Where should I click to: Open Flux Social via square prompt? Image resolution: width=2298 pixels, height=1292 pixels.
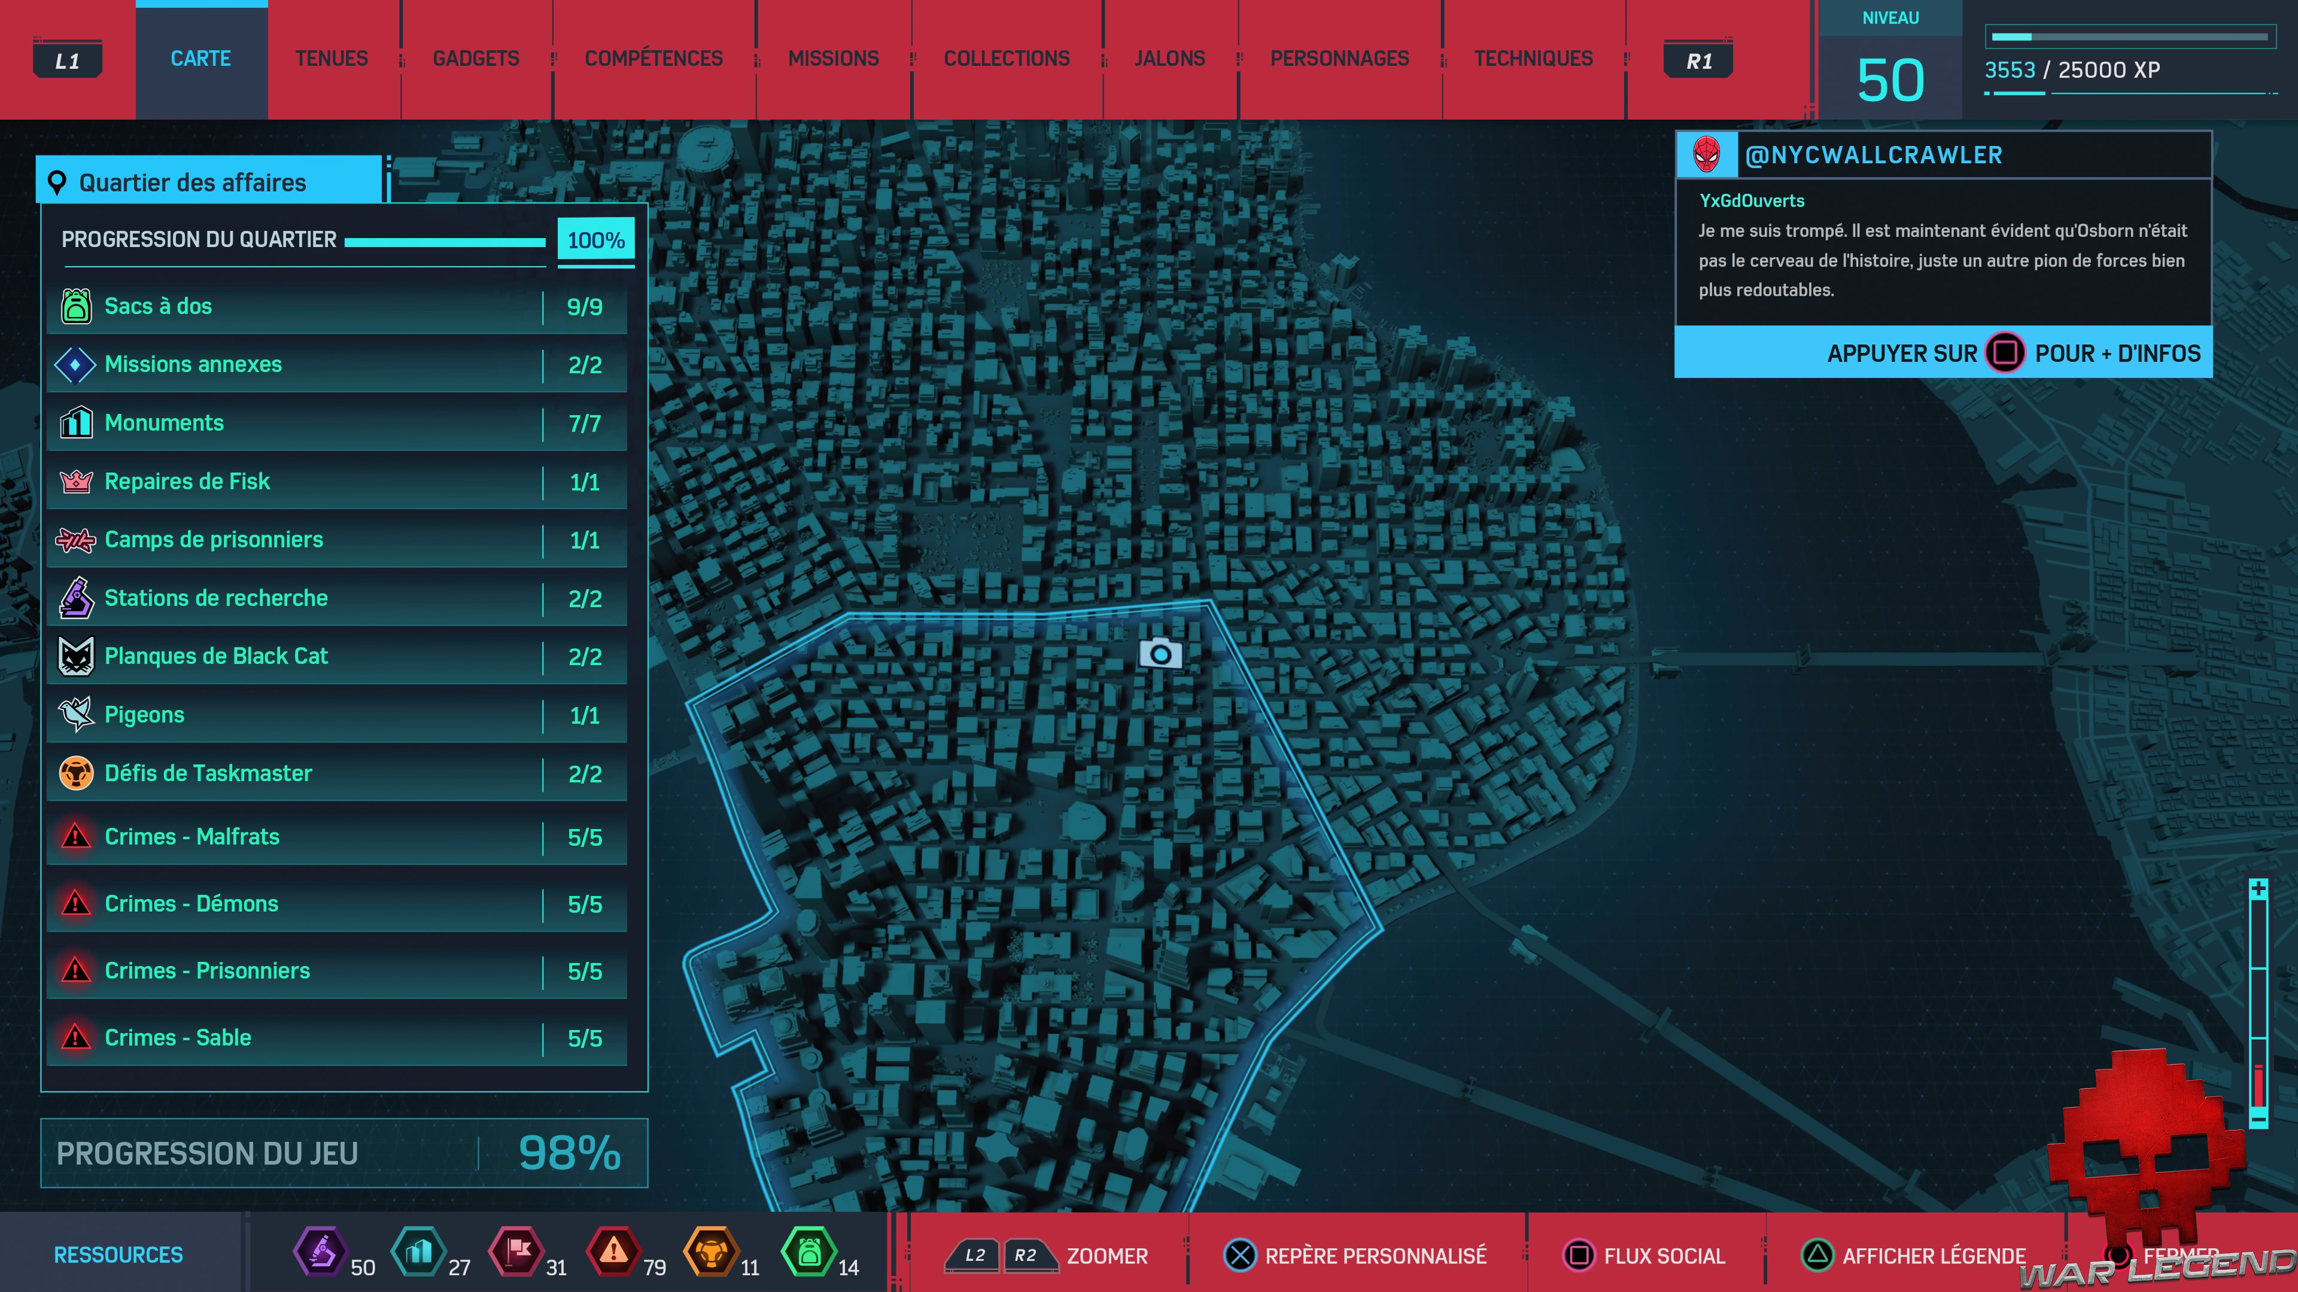point(1578,1254)
